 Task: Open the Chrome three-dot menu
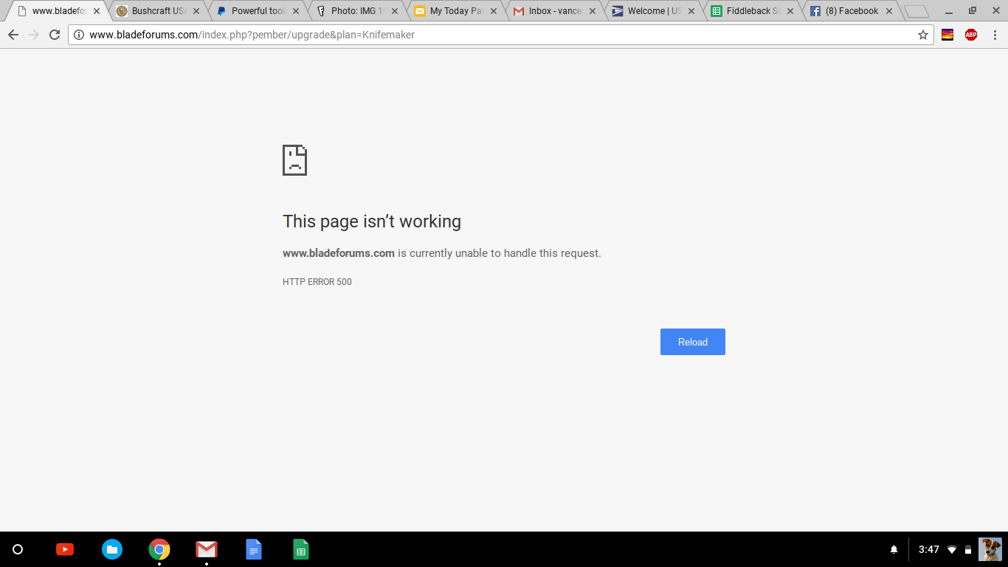click(x=994, y=35)
